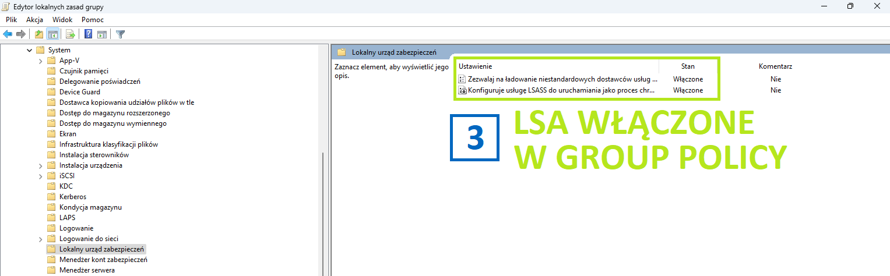
Task: Expand the Logowanie do sieci node
Action: click(40, 239)
